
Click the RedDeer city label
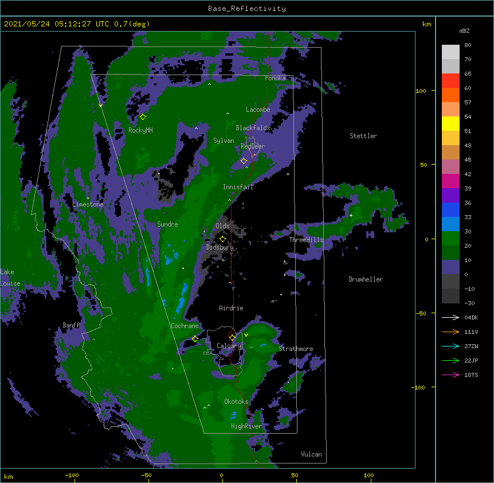(x=253, y=146)
